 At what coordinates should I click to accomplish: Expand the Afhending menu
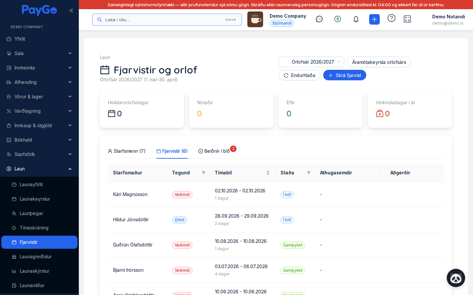pos(39,82)
